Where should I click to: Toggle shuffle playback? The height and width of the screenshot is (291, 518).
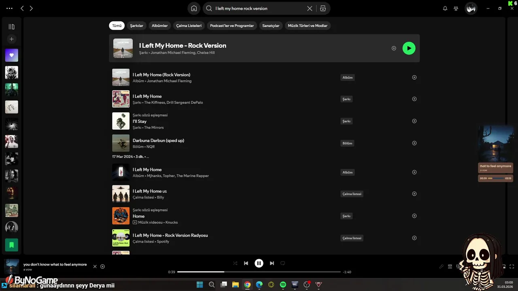(x=235, y=263)
